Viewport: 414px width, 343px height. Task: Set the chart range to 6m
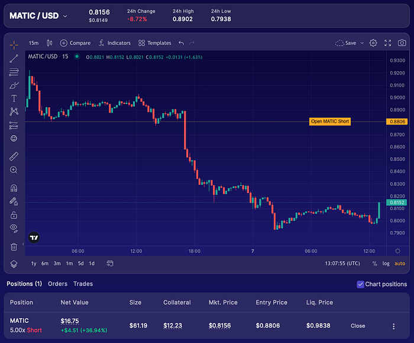point(45,264)
